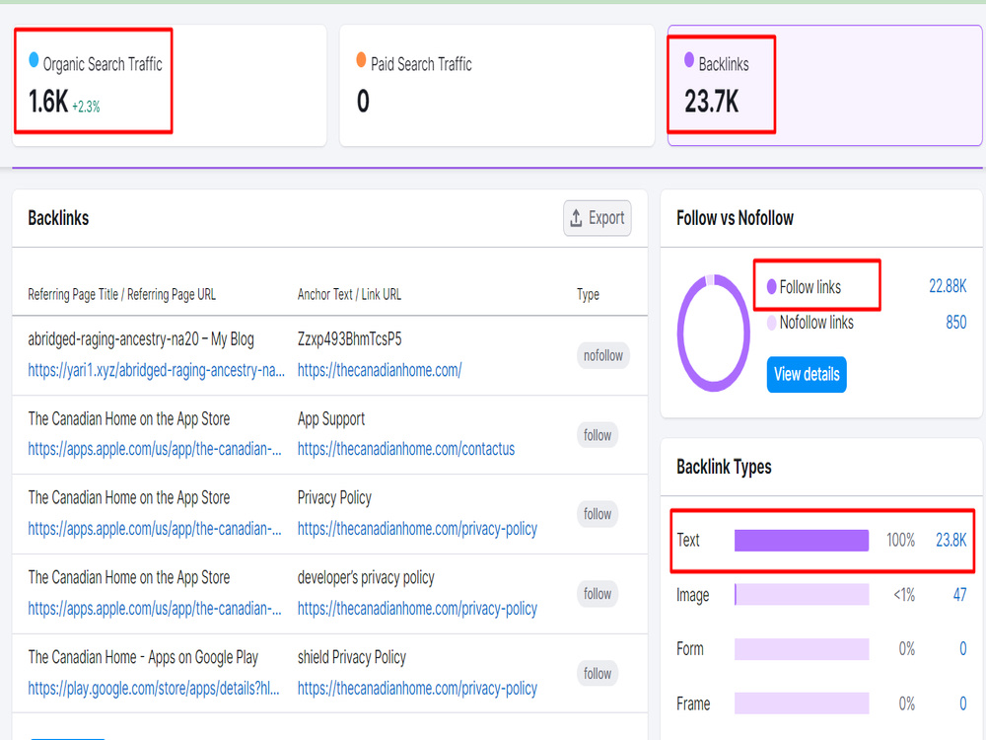Select the Paid Search Traffic card

point(497,86)
